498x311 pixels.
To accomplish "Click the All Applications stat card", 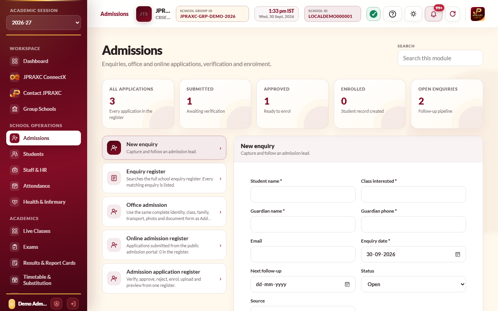I will (138, 104).
